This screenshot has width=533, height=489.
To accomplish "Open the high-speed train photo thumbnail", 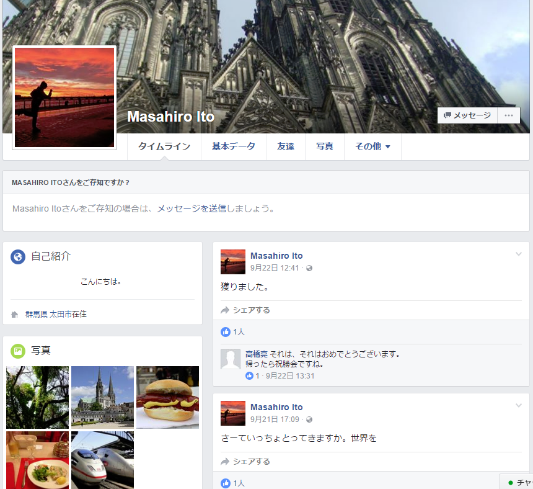I will (x=103, y=460).
